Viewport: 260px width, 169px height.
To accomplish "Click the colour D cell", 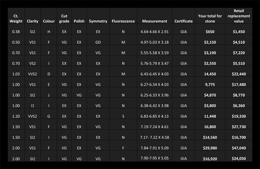I will pyautogui.click(x=49, y=74).
